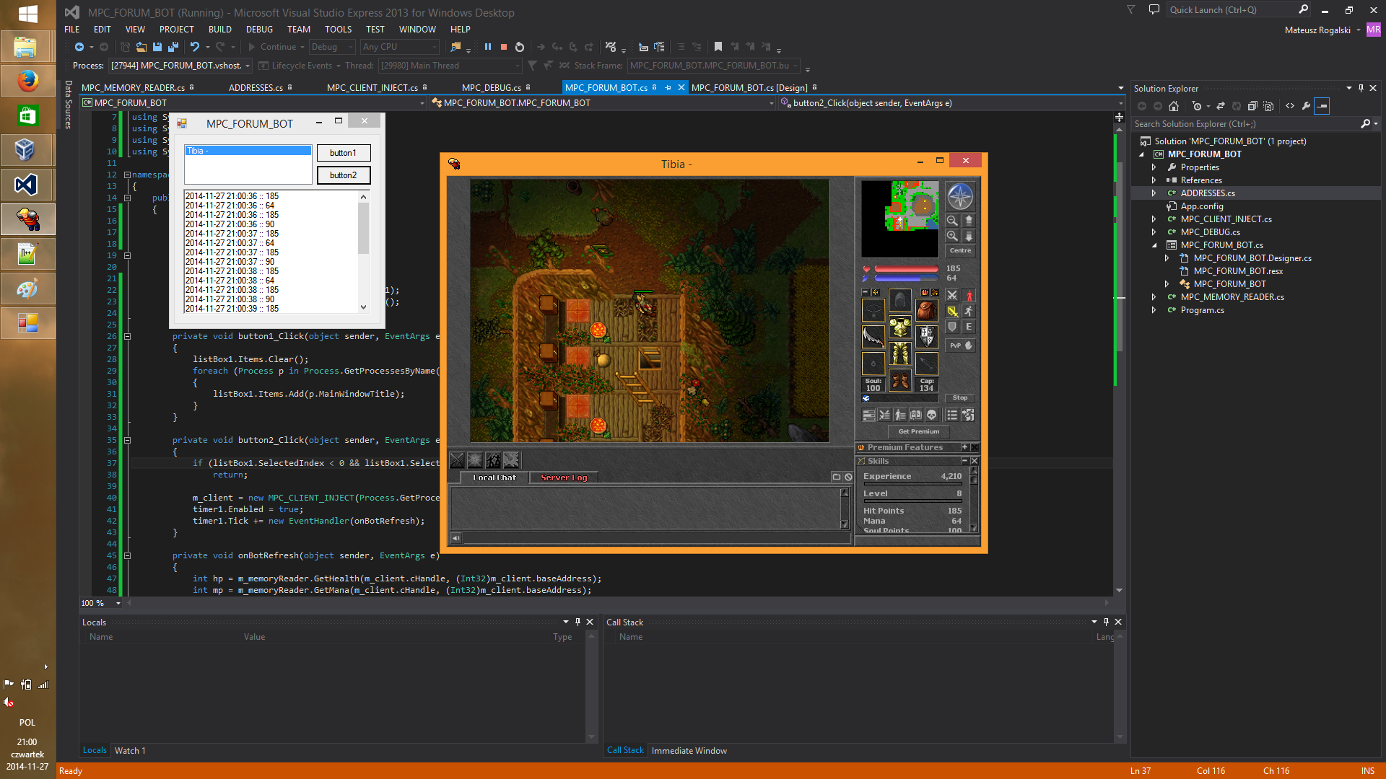Toggle preview selected items in Solution Explorer
This screenshot has width=1386, height=779.
[x=1322, y=106]
